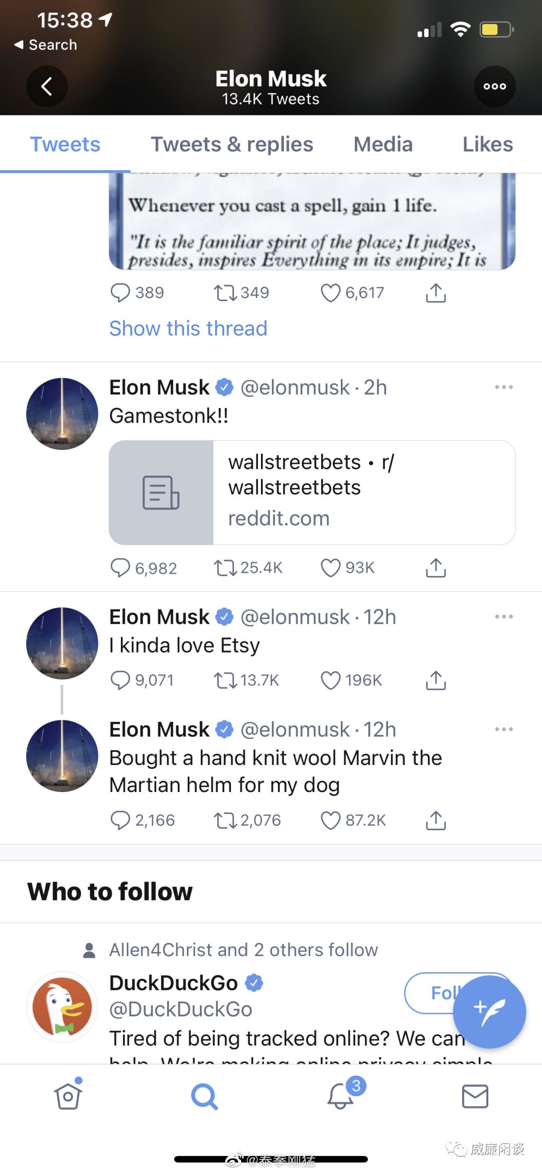Share the 'I kinda love Etsy' tweet
The width and height of the screenshot is (542, 1173).
436,680
